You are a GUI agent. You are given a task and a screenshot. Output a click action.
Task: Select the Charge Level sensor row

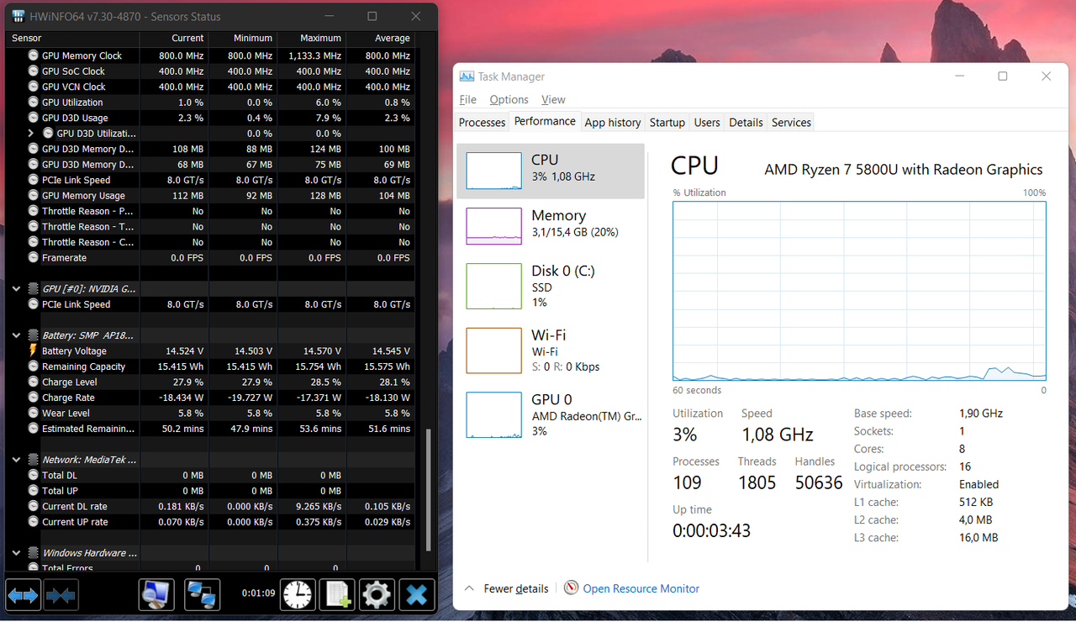point(210,382)
